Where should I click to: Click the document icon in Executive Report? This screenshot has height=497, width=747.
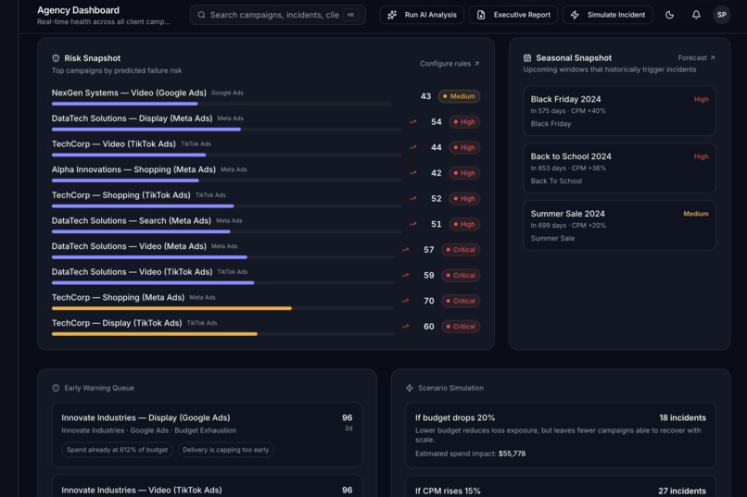pyautogui.click(x=481, y=15)
